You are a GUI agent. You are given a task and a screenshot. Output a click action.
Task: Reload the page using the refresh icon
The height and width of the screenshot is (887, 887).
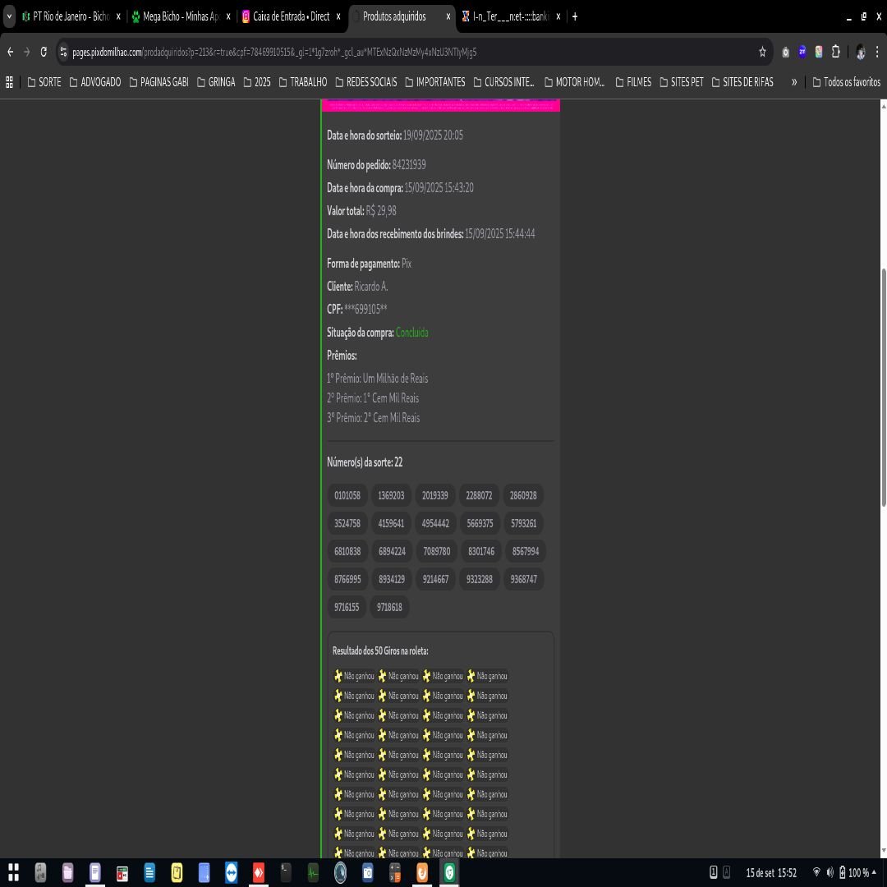pyautogui.click(x=44, y=52)
